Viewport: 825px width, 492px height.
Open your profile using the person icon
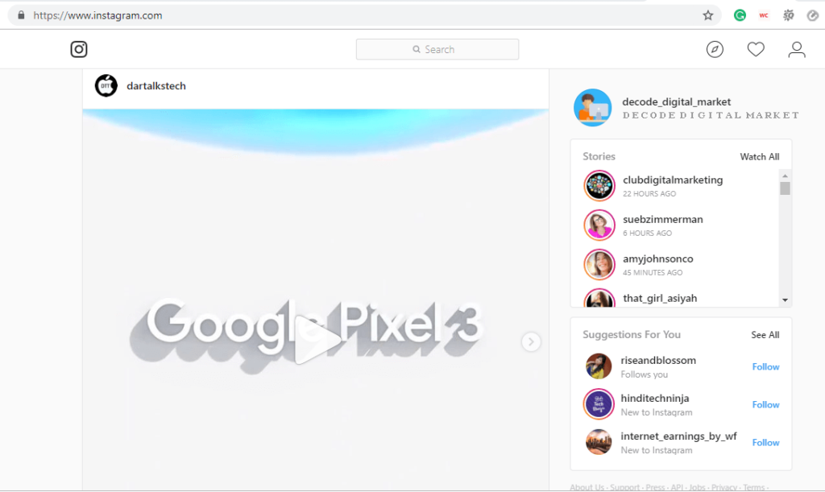[x=796, y=49]
